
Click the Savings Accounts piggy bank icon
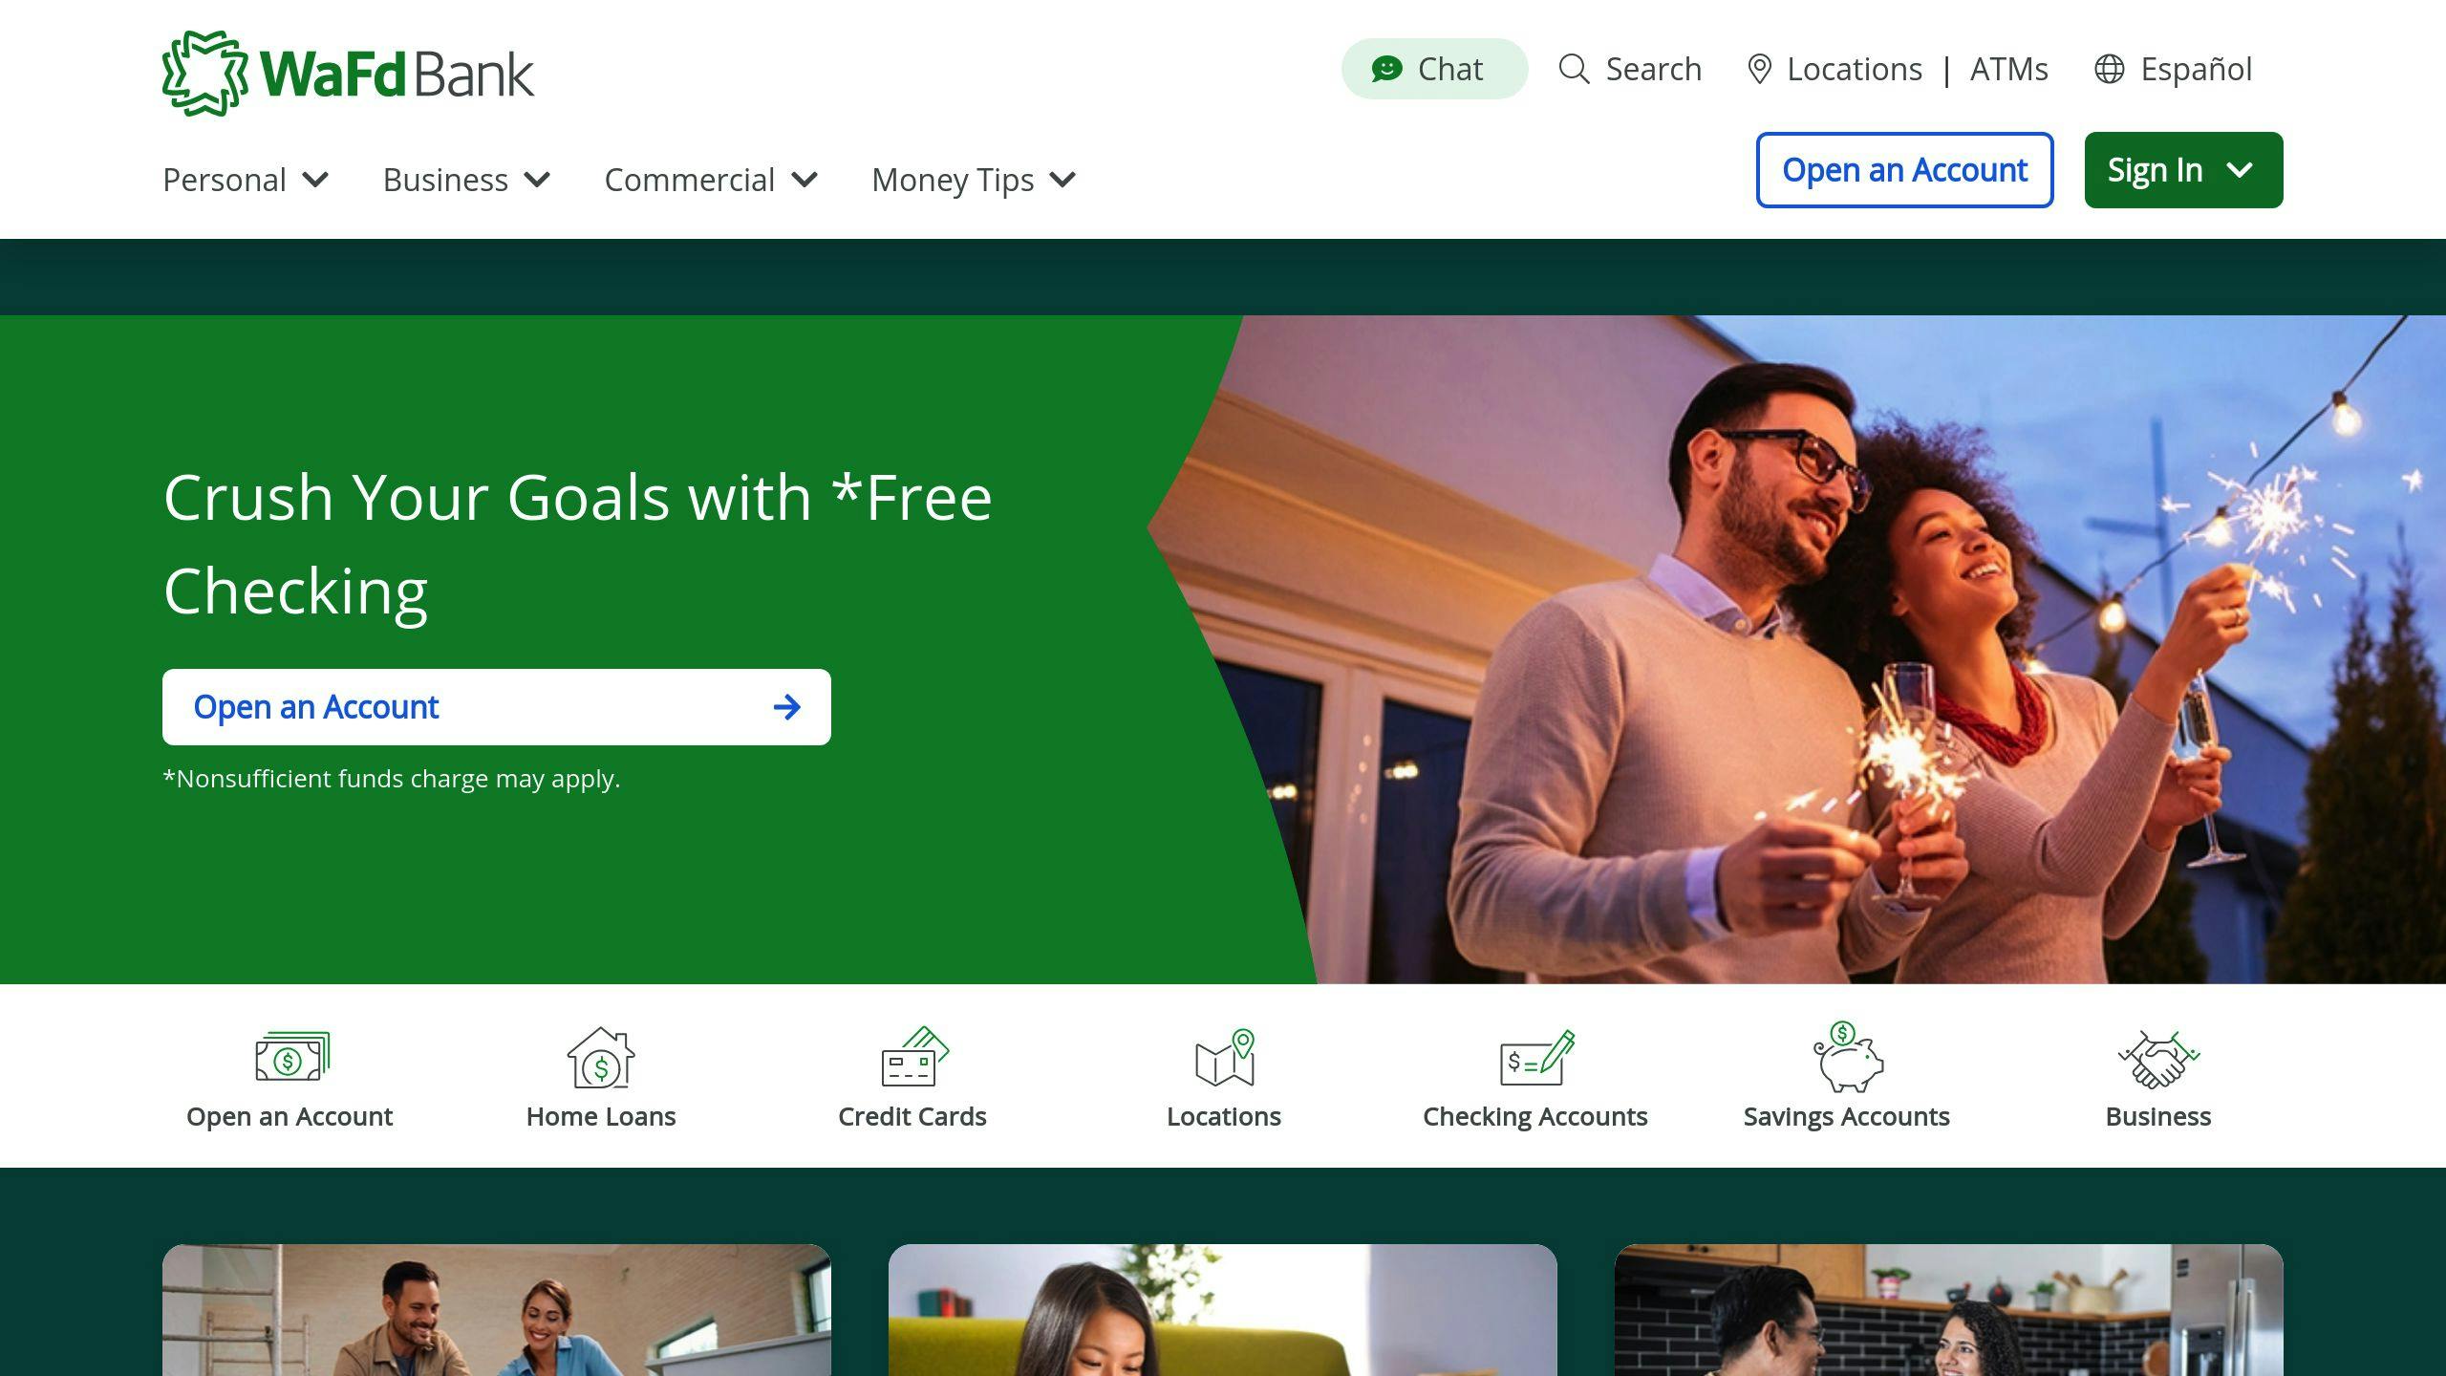pyautogui.click(x=1847, y=1057)
